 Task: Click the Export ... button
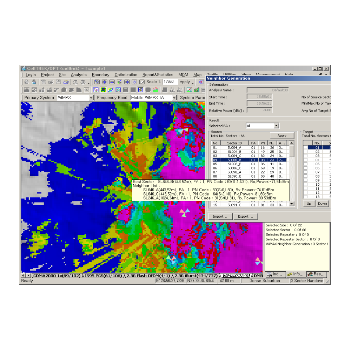(x=245, y=217)
